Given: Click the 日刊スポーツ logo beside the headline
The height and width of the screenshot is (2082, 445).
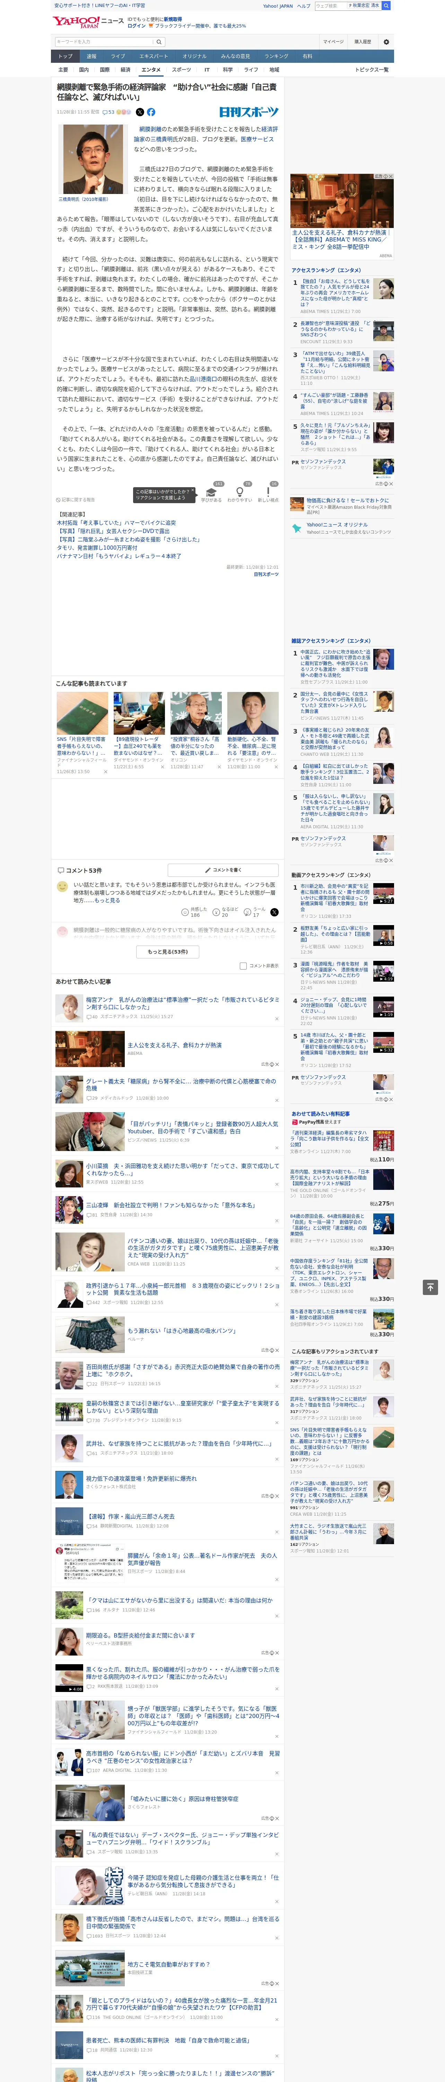Looking at the screenshot, I should click(249, 112).
